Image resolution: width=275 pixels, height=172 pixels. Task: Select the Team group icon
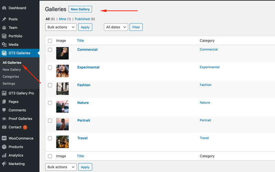4,28
